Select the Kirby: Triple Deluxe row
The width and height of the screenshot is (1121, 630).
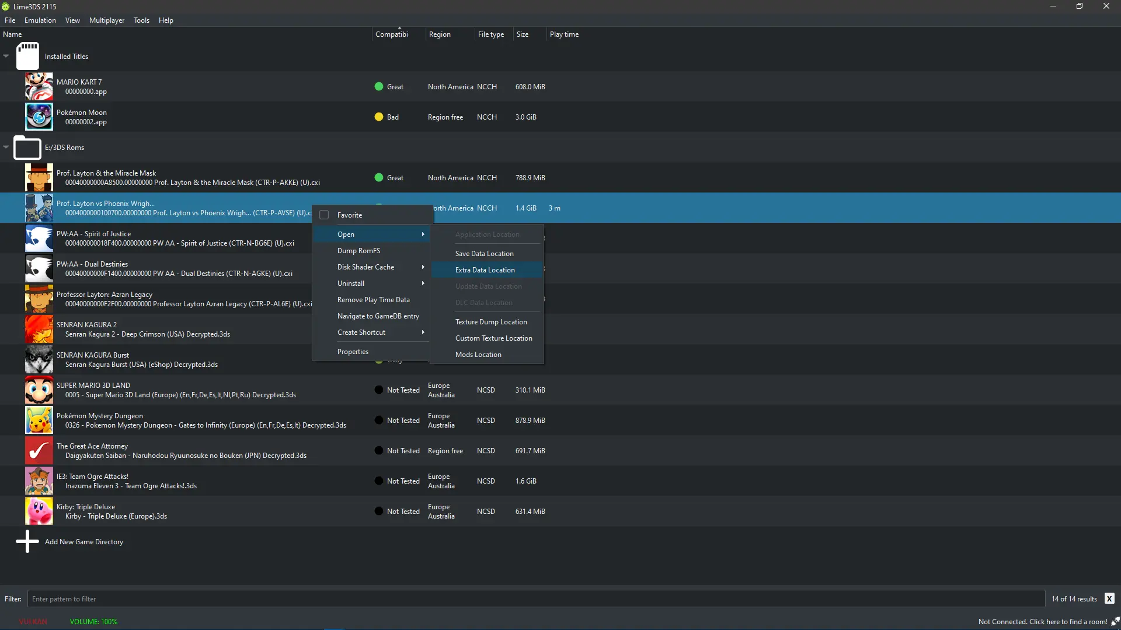[560, 511]
